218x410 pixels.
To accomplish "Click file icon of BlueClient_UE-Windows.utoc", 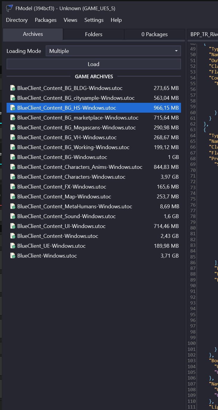I will (13, 246).
